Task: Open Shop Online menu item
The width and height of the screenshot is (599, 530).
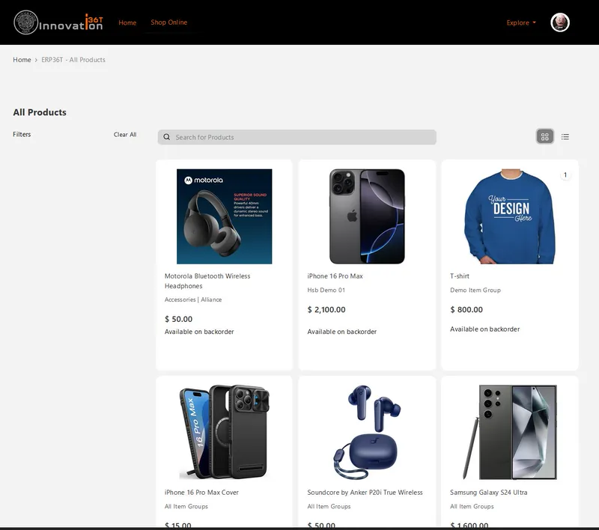Action: point(169,22)
